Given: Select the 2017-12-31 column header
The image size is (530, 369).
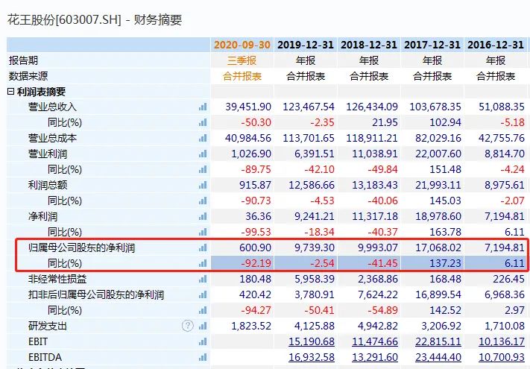Looking at the screenshot, I should tap(432, 45).
